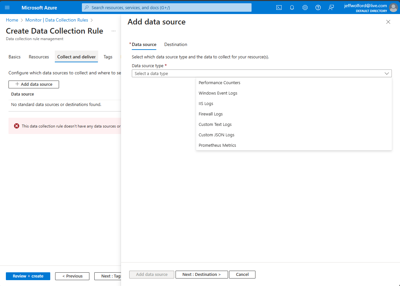Open the portal hamburger menu

click(7, 7)
